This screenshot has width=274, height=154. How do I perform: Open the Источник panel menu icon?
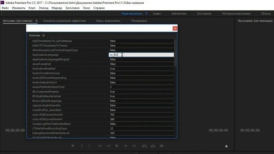tap(36, 21)
